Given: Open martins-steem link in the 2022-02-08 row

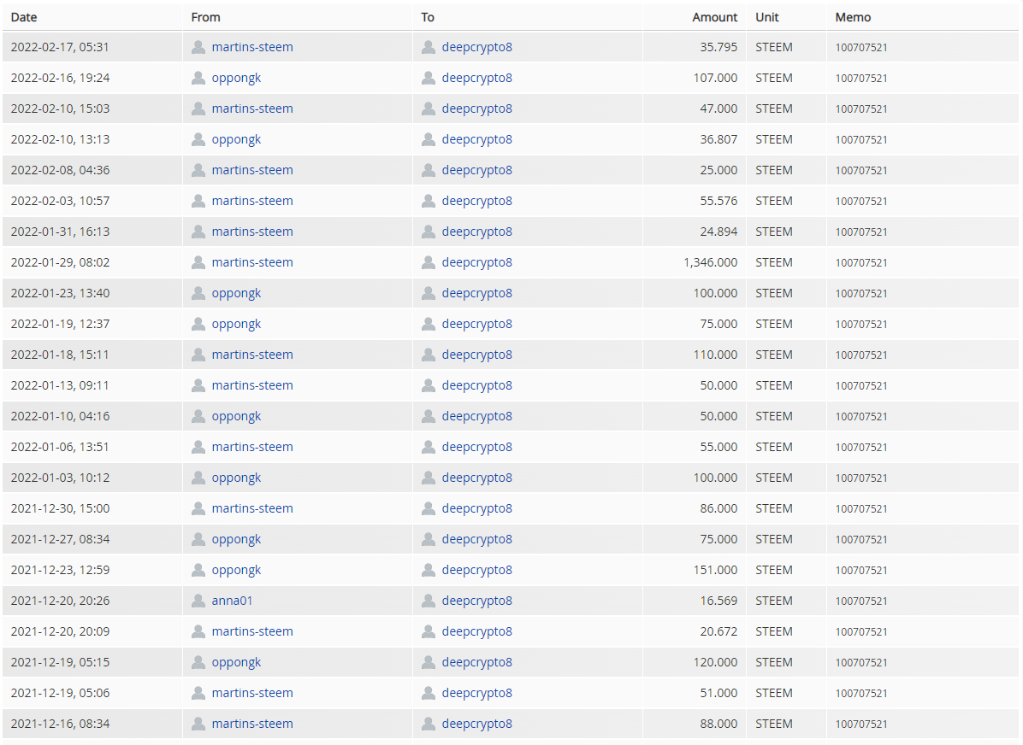Looking at the screenshot, I should click(x=252, y=170).
